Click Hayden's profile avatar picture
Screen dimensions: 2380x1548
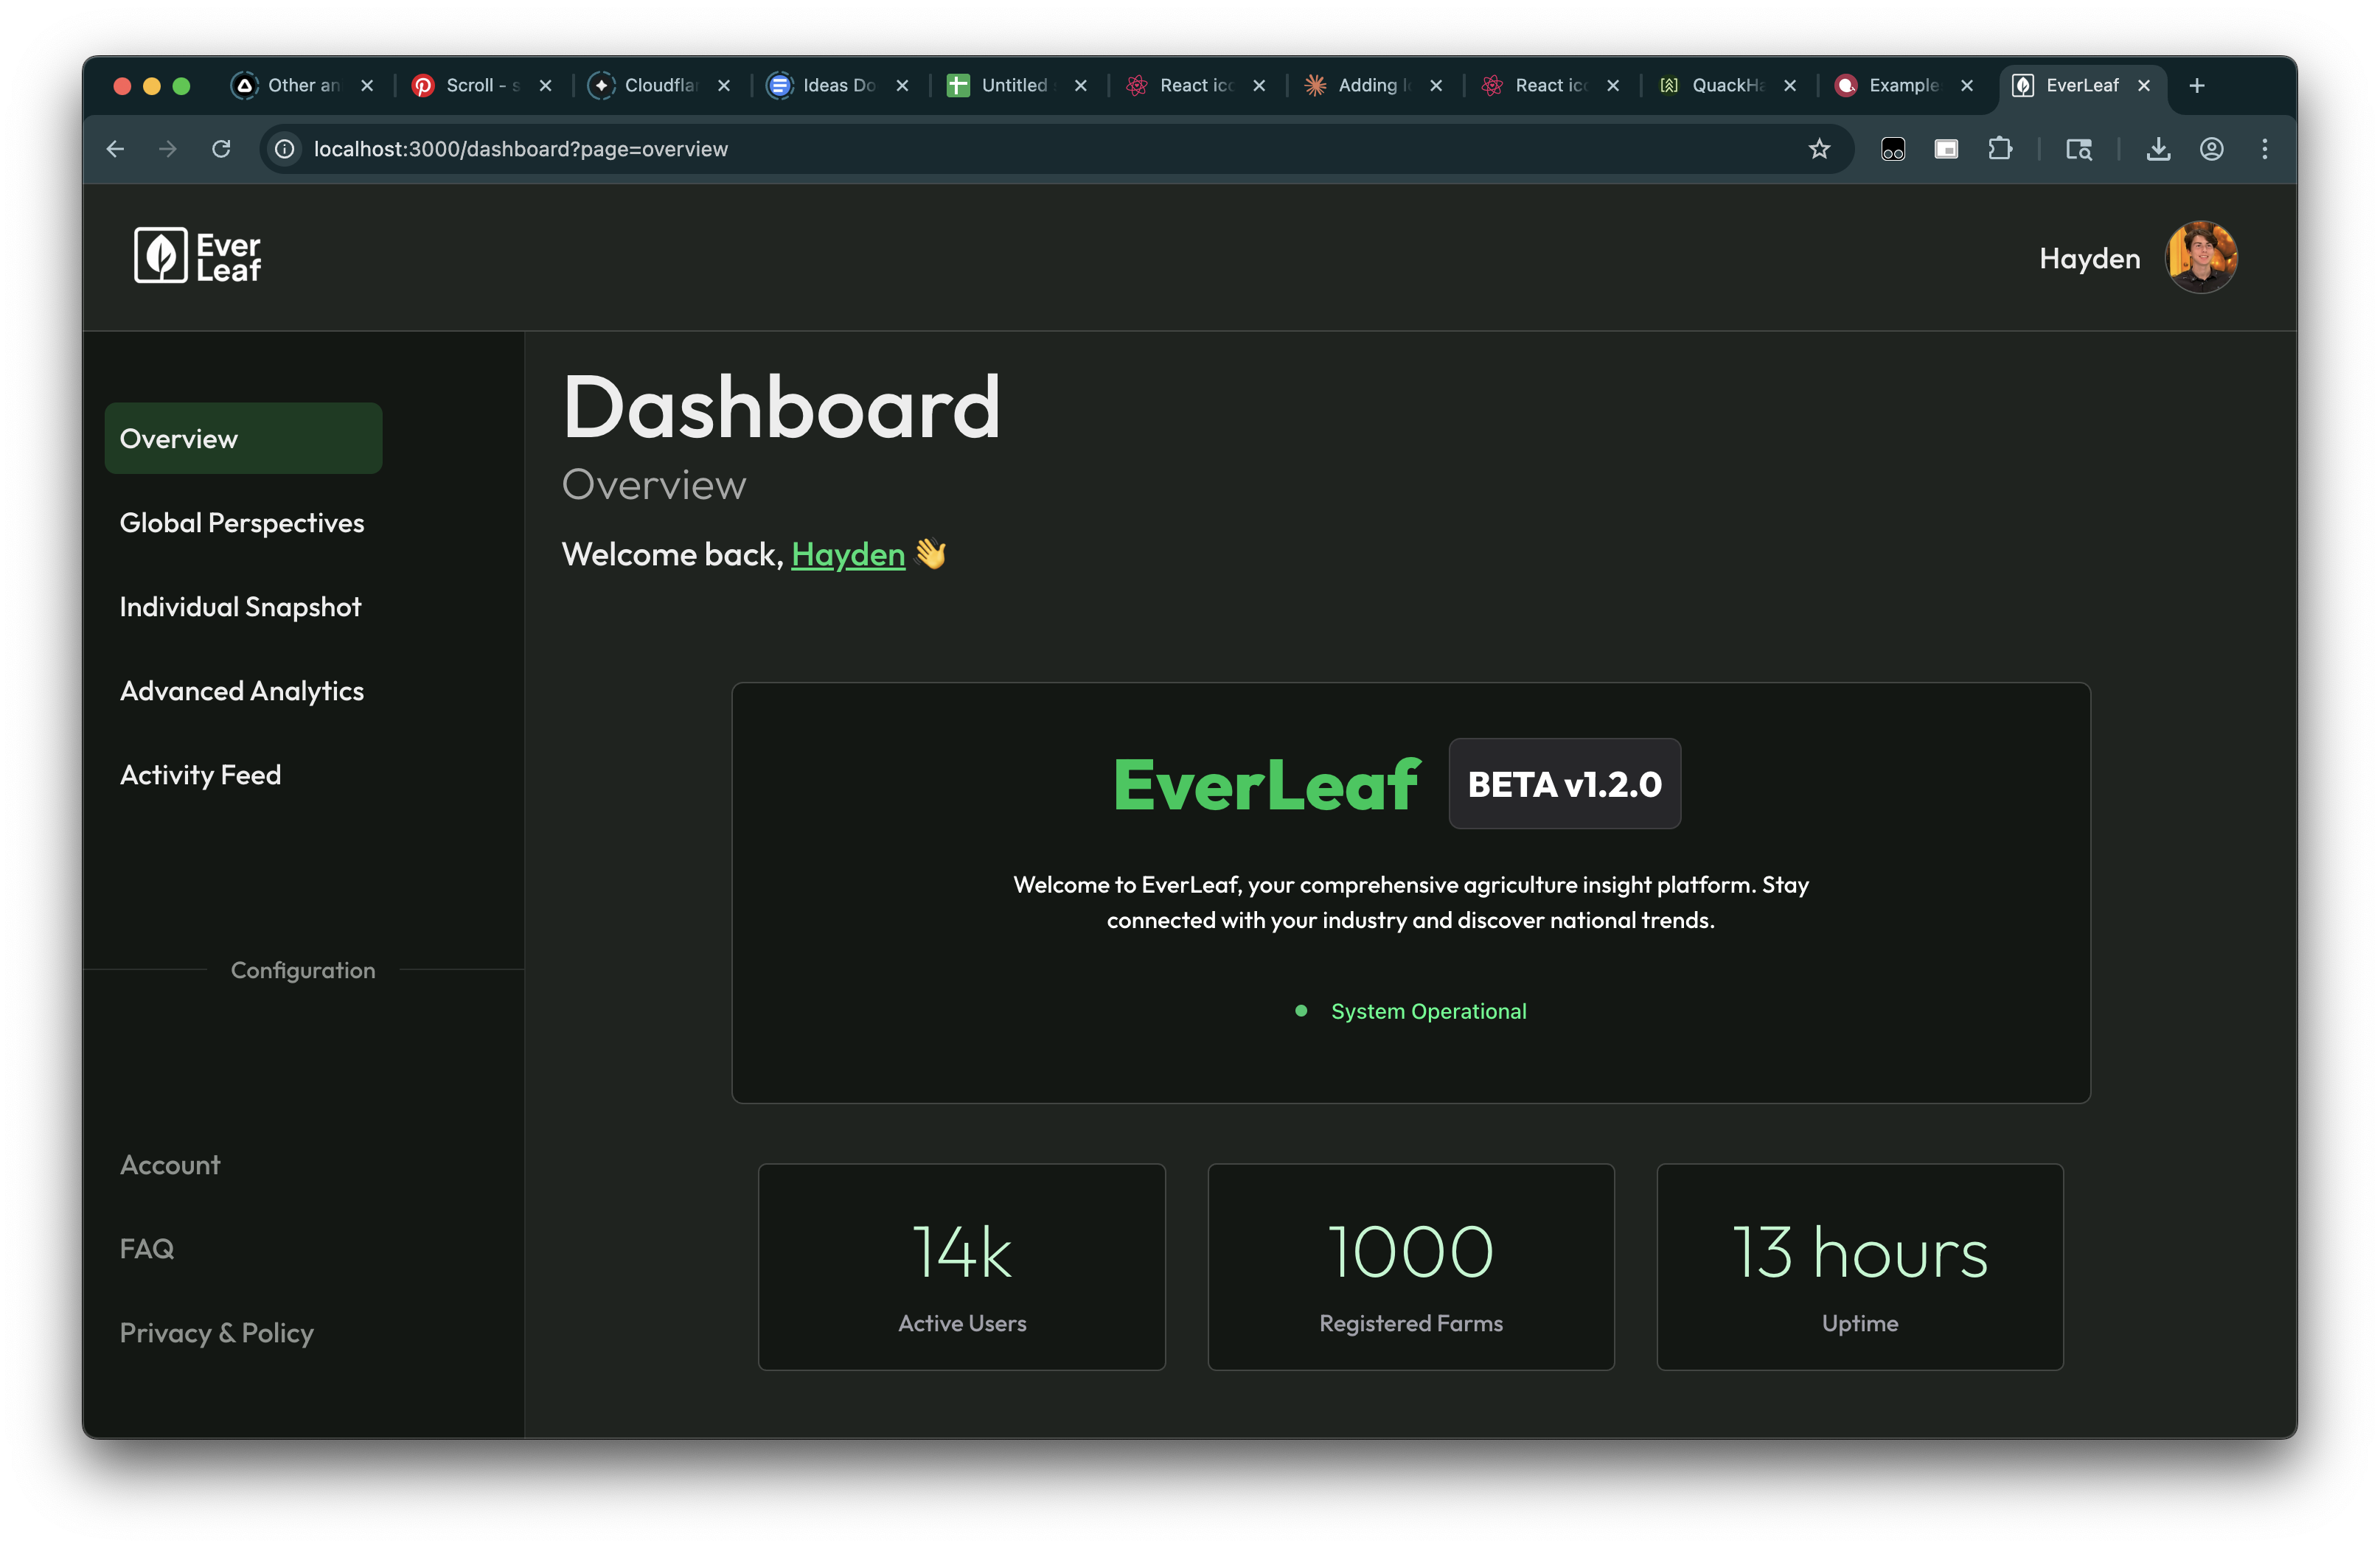2201,257
